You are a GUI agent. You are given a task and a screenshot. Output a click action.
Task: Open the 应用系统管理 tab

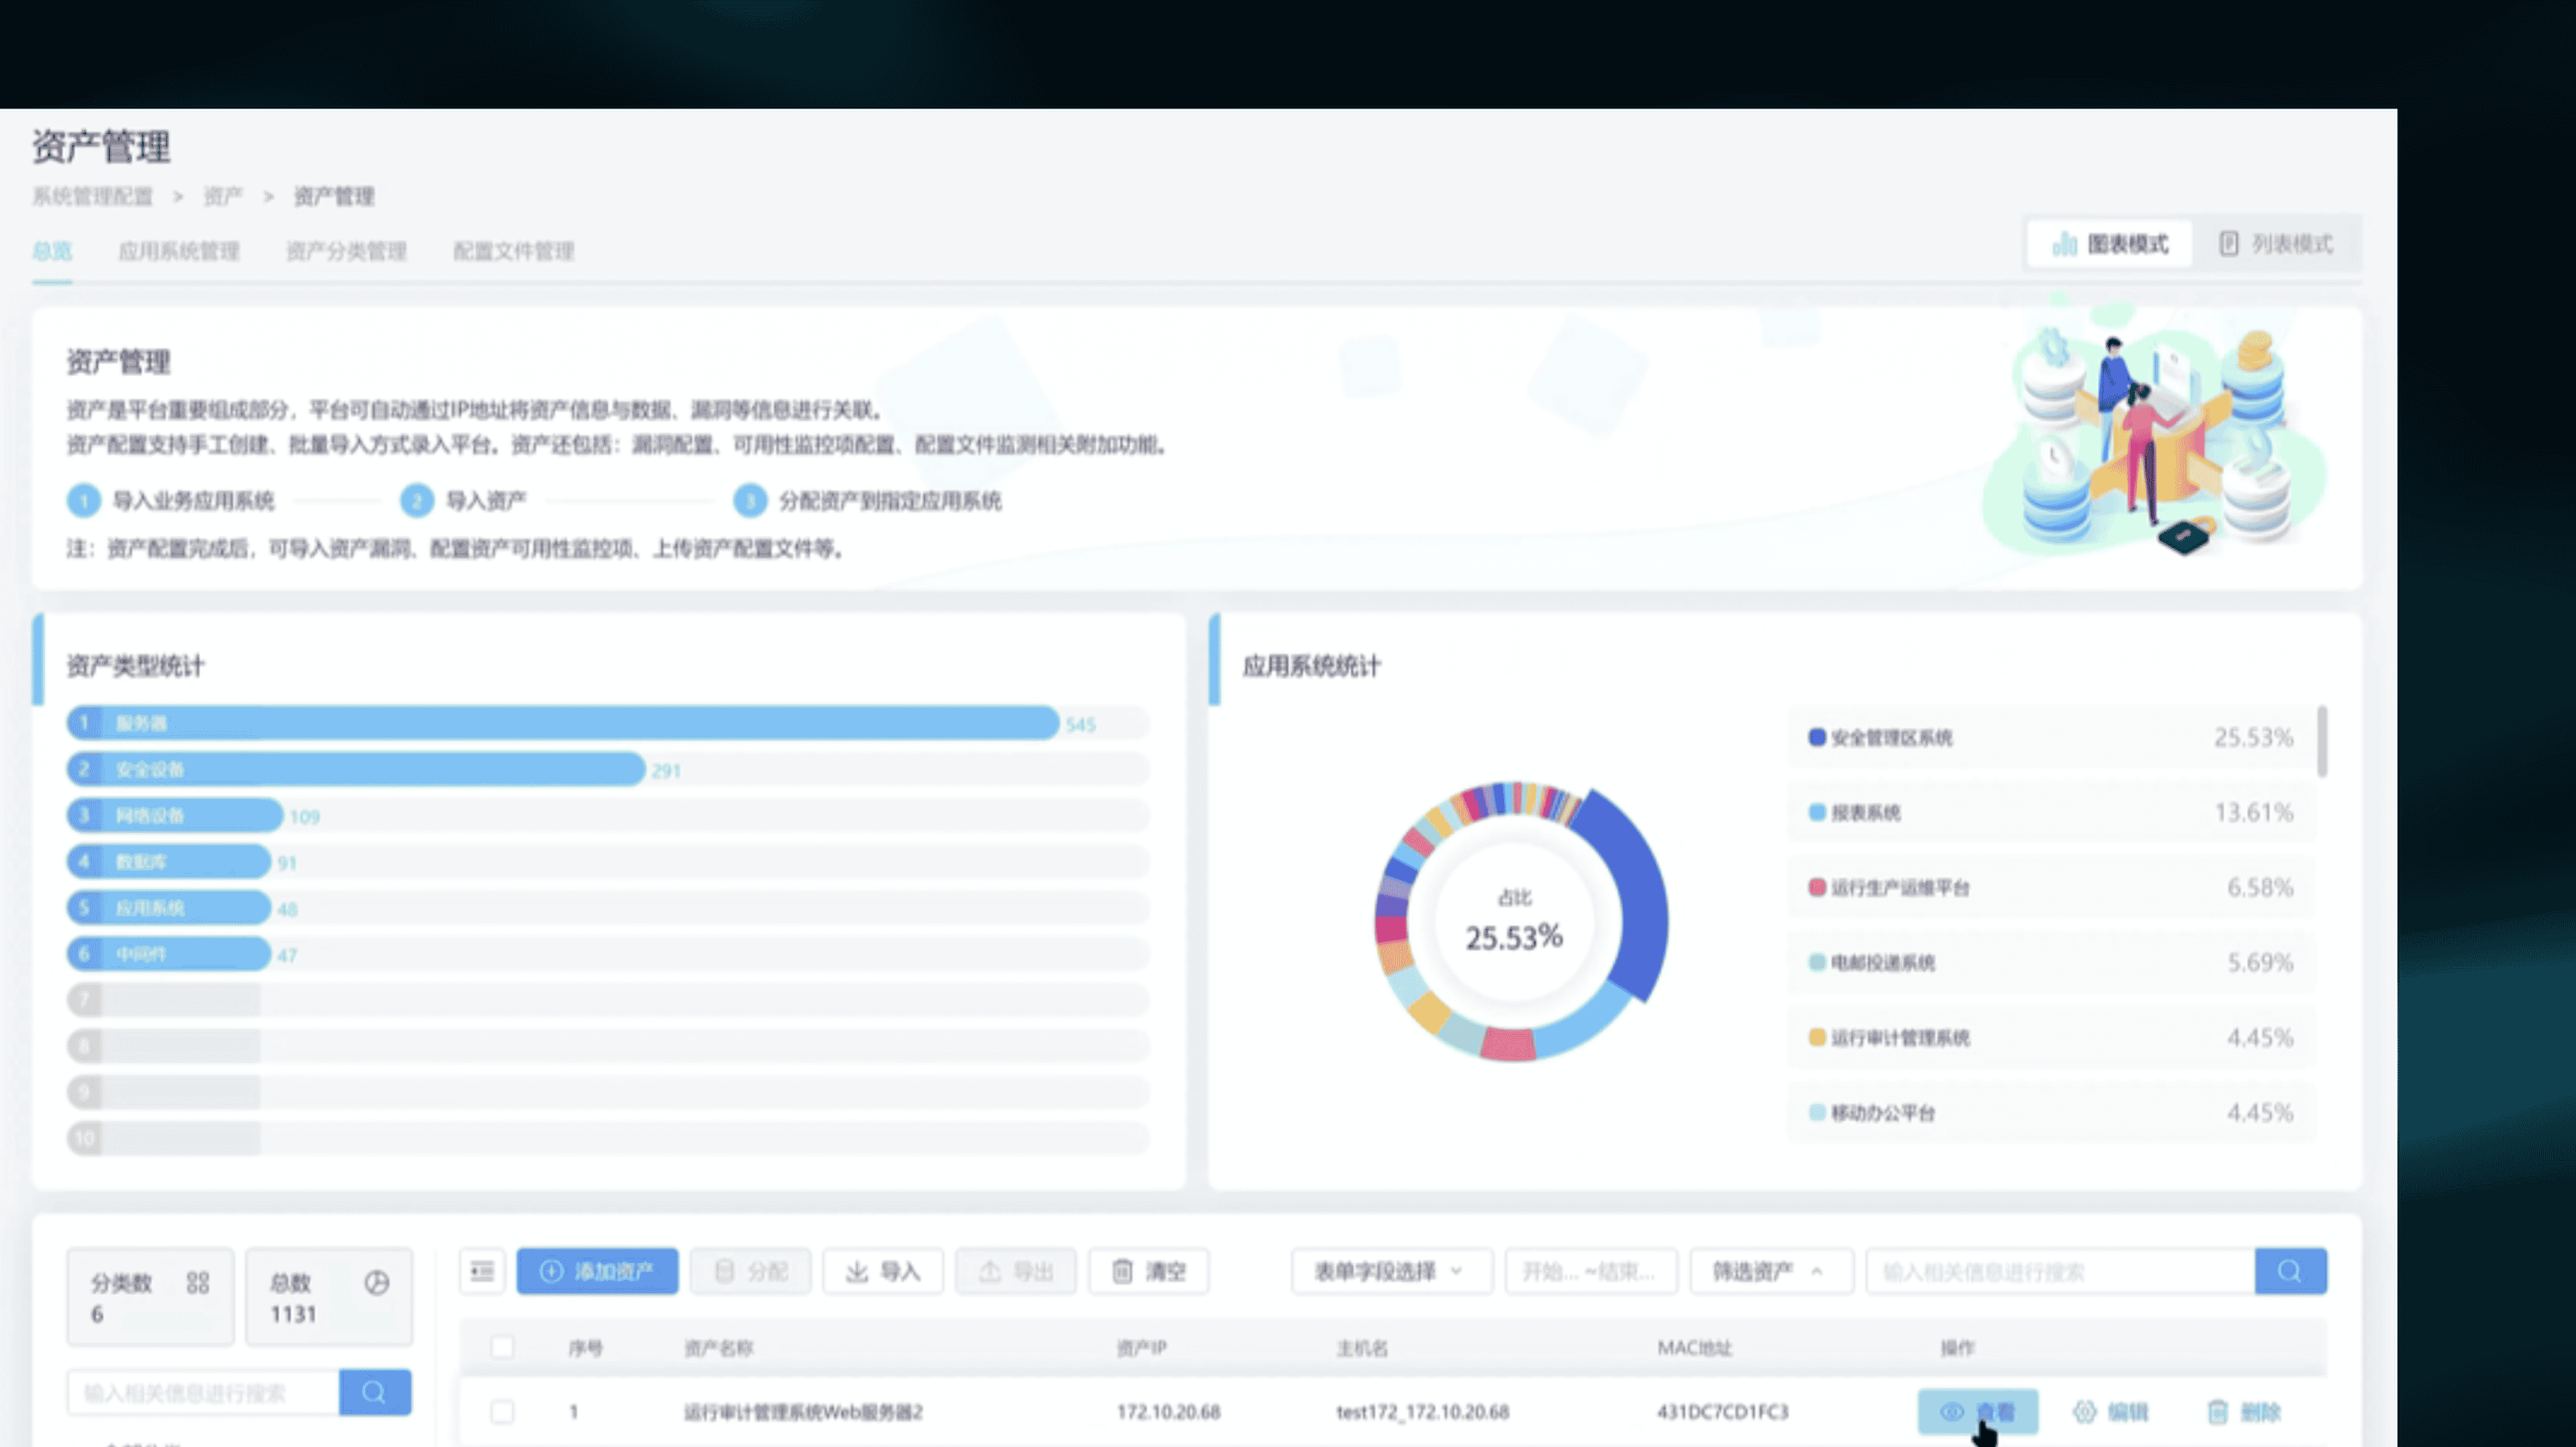click(179, 251)
